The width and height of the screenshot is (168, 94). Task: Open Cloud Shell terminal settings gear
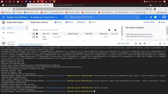click(140, 44)
